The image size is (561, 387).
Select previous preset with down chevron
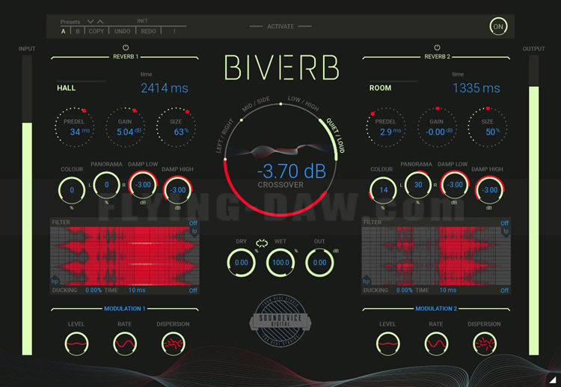coord(91,22)
